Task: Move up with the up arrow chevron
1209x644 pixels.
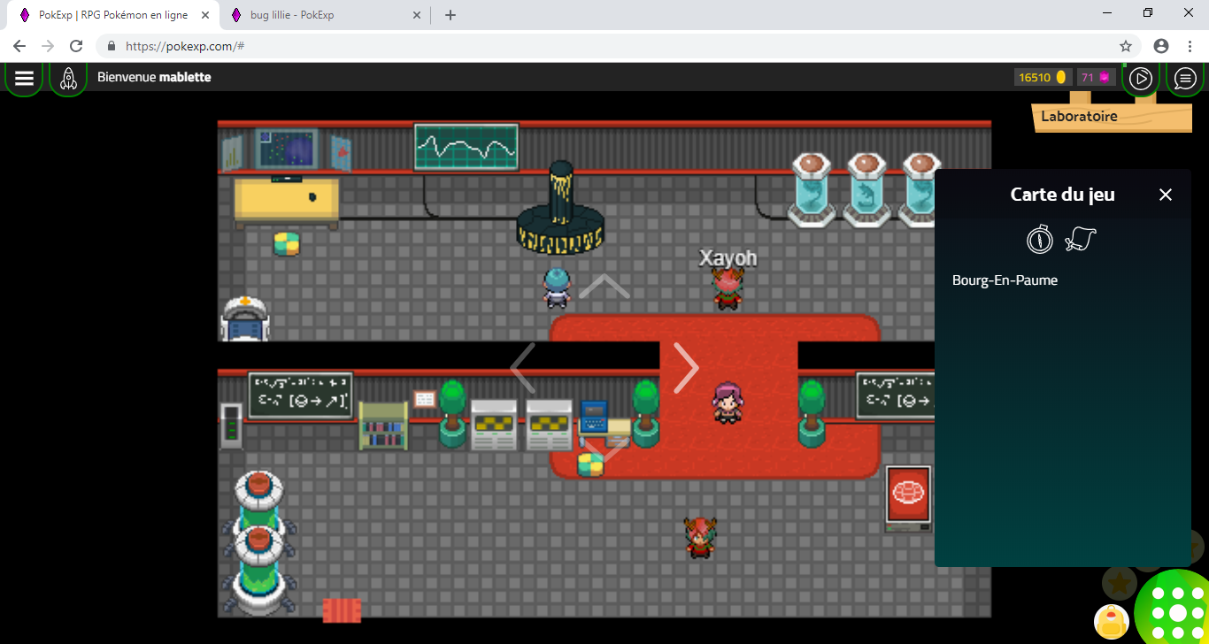Action: 604,286
